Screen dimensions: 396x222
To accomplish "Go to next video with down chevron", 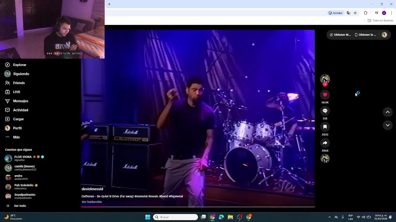I will click(x=388, y=125).
